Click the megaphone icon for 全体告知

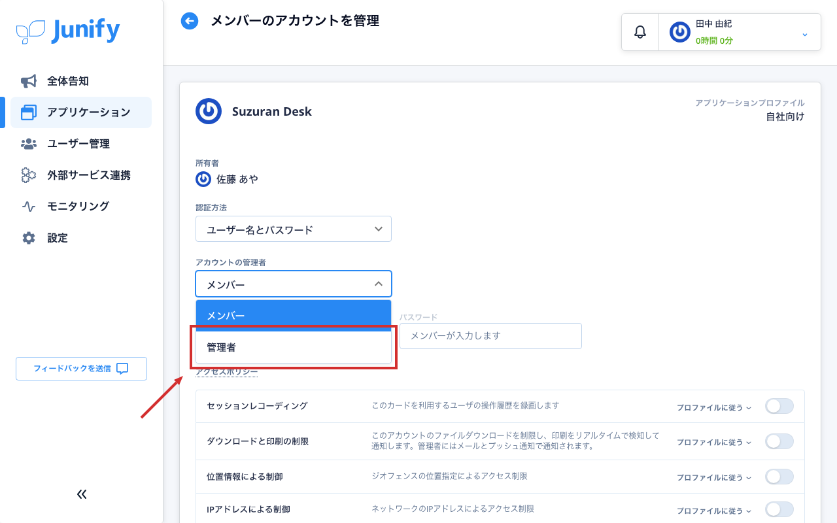pyautogui.click(x=29, y=81)
